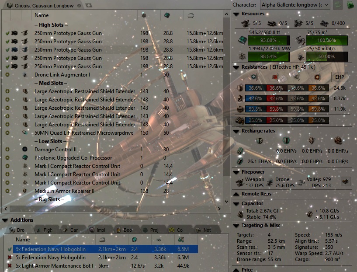
Task: Click the drones count icon in Resources
Action: 298,23
